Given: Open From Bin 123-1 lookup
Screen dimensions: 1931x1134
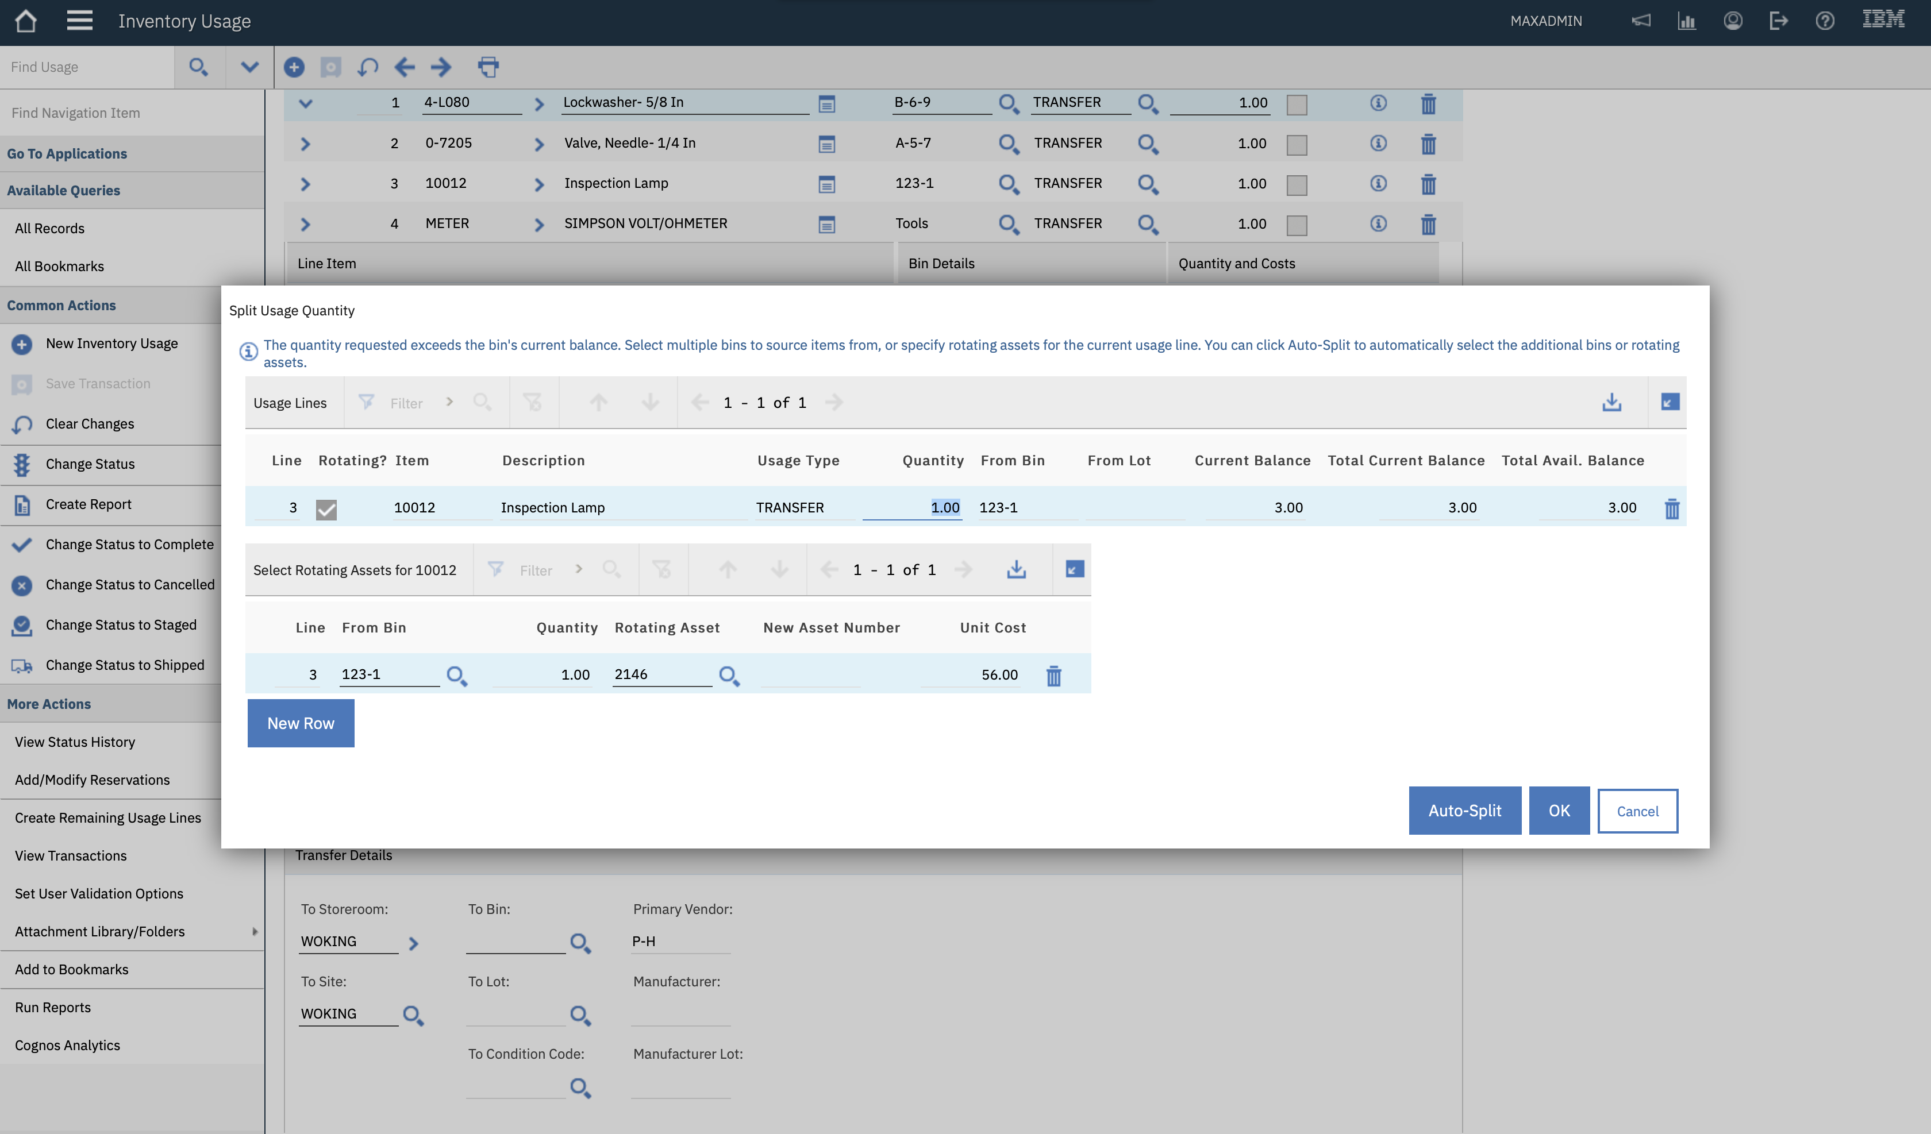Looking at the screenshot, I should pos(457,675).
